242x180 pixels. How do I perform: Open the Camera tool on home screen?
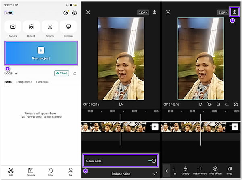[13, 27]
